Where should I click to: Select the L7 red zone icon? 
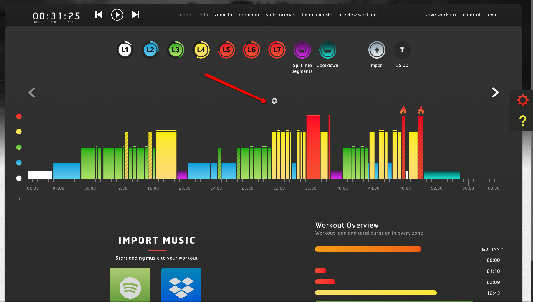277,50
